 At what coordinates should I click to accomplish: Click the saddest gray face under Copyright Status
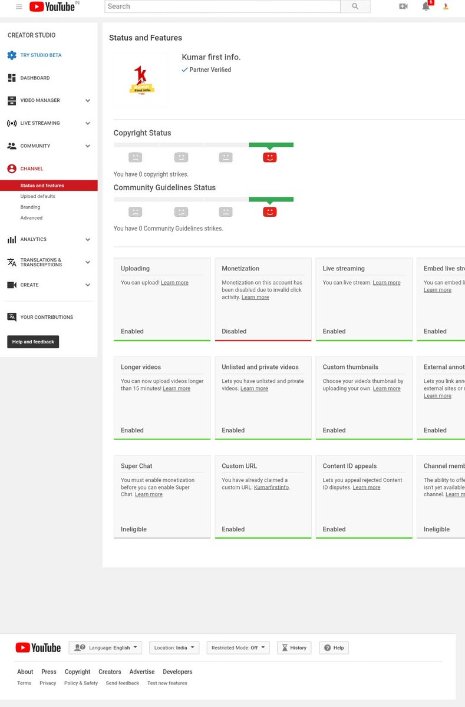(x=136, y=157)
